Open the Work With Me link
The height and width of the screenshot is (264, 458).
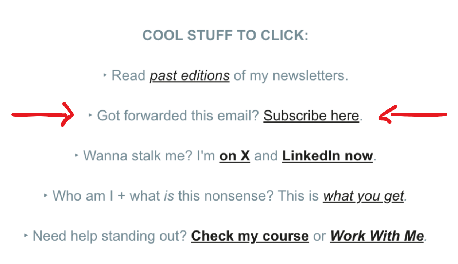click(377, 236)
